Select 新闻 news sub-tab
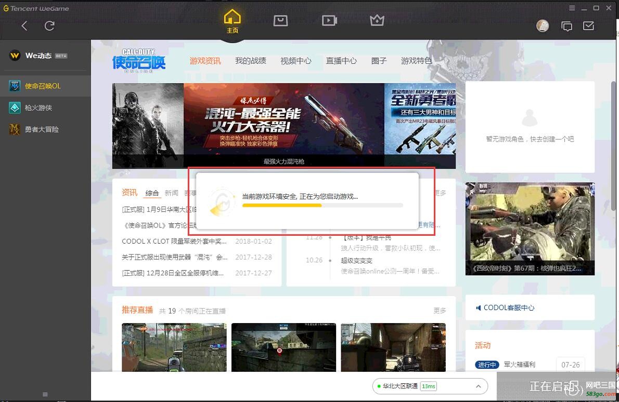Viewport: 619px width, 402px height. (171, 193)
